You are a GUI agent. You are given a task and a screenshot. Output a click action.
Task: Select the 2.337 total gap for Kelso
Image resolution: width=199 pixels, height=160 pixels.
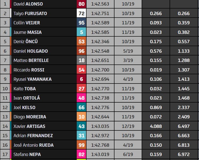(184, 107)
